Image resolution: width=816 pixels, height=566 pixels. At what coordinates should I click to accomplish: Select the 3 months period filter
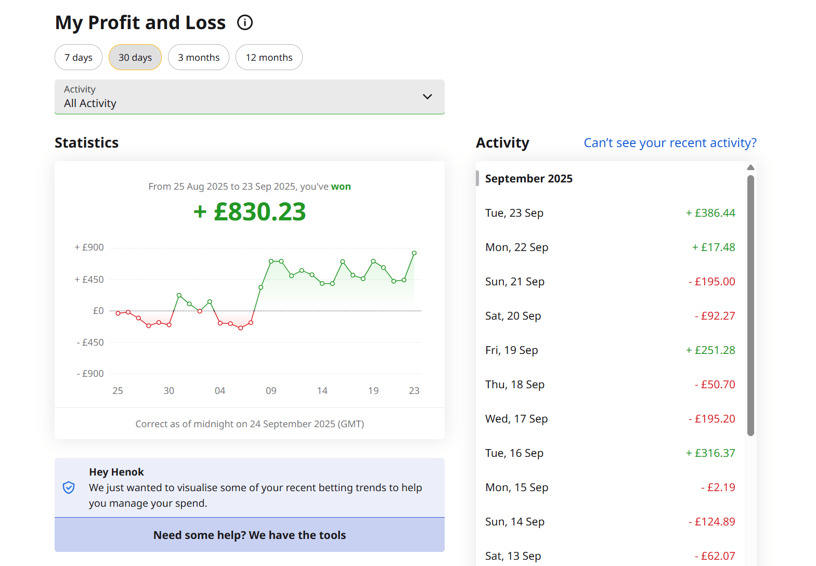[x=199, y=57]
